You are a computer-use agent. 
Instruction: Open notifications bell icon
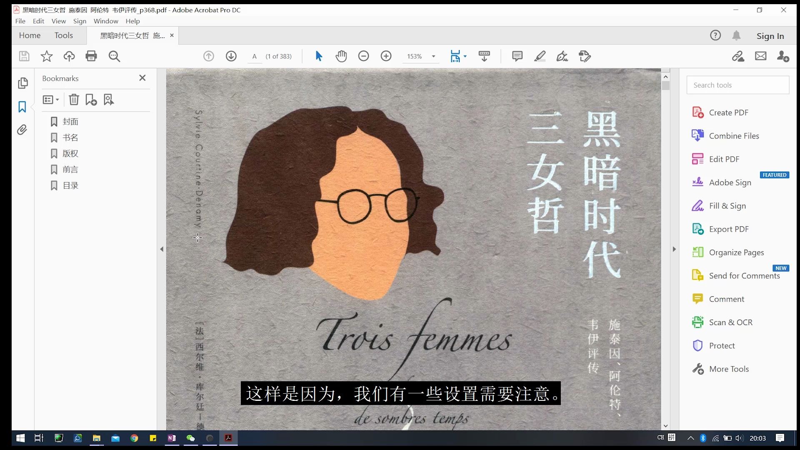click(x=737, y=35)
